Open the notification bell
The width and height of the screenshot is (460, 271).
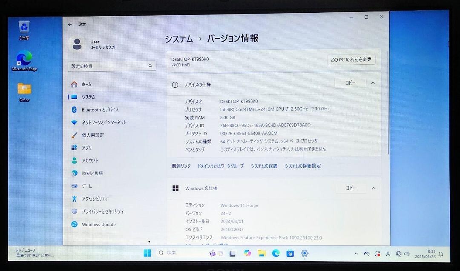tap(441, 254)
